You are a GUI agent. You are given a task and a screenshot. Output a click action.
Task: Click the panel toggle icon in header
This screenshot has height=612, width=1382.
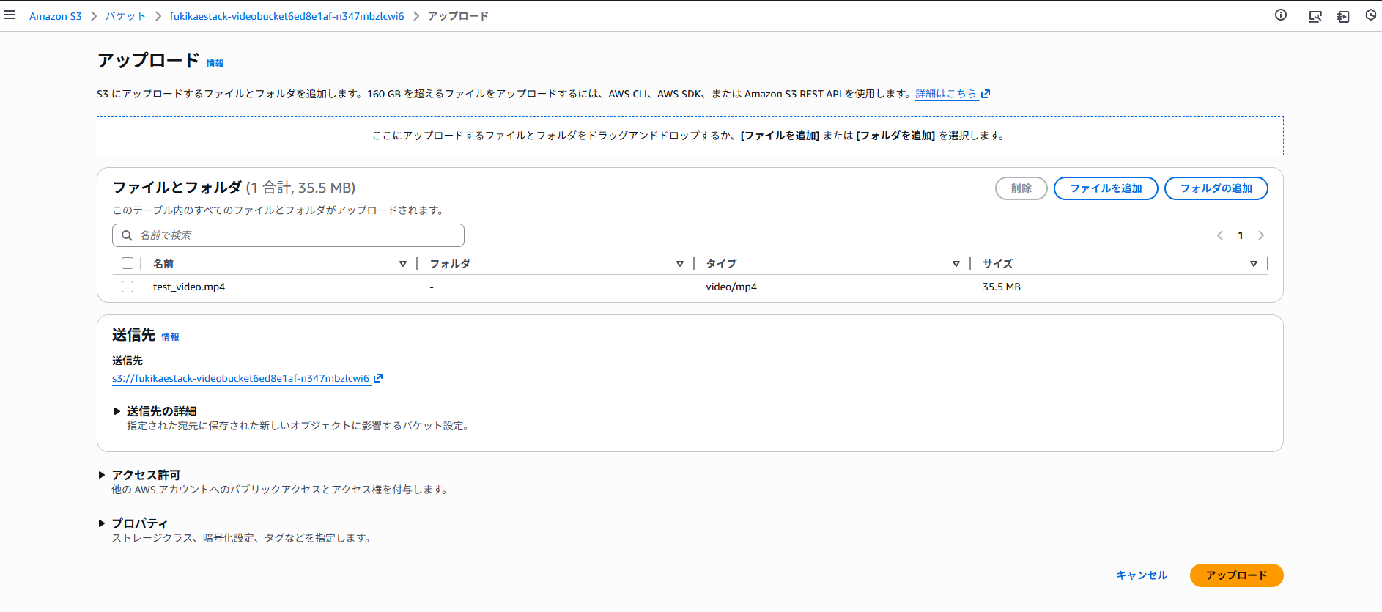(1343, 16)
